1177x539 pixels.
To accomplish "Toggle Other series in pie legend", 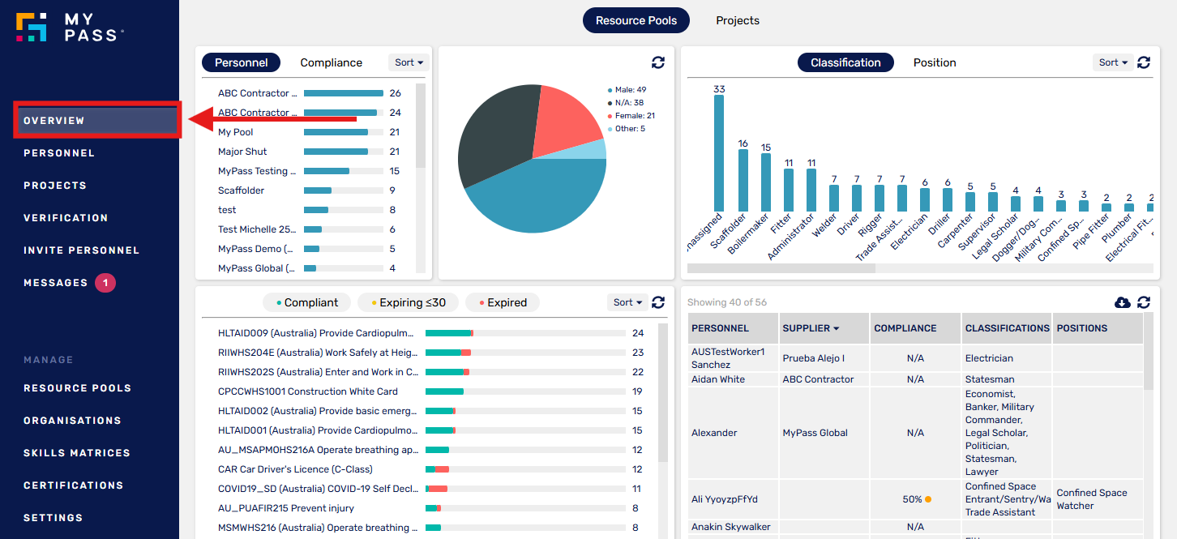I will (627, 129).
